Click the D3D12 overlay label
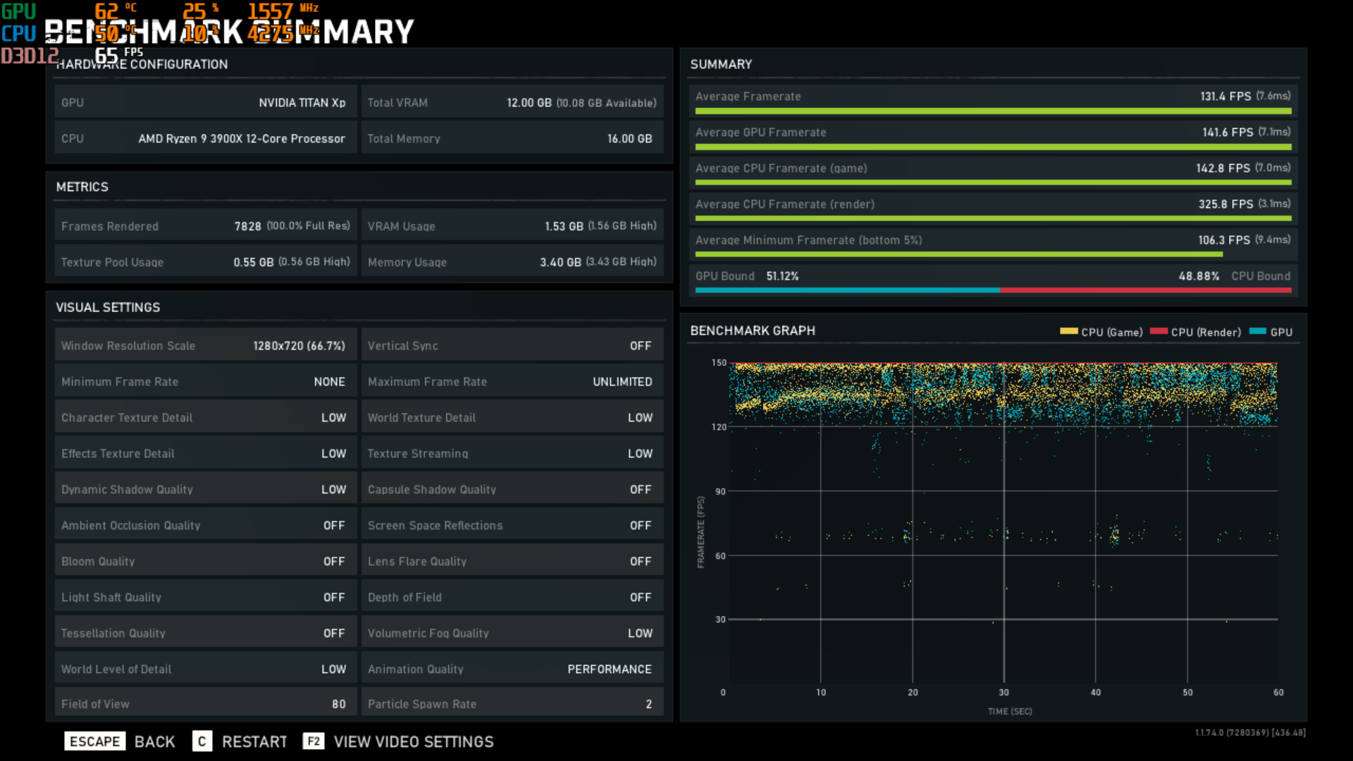Screen dimensions: 1353x761 tap(30, 55)
